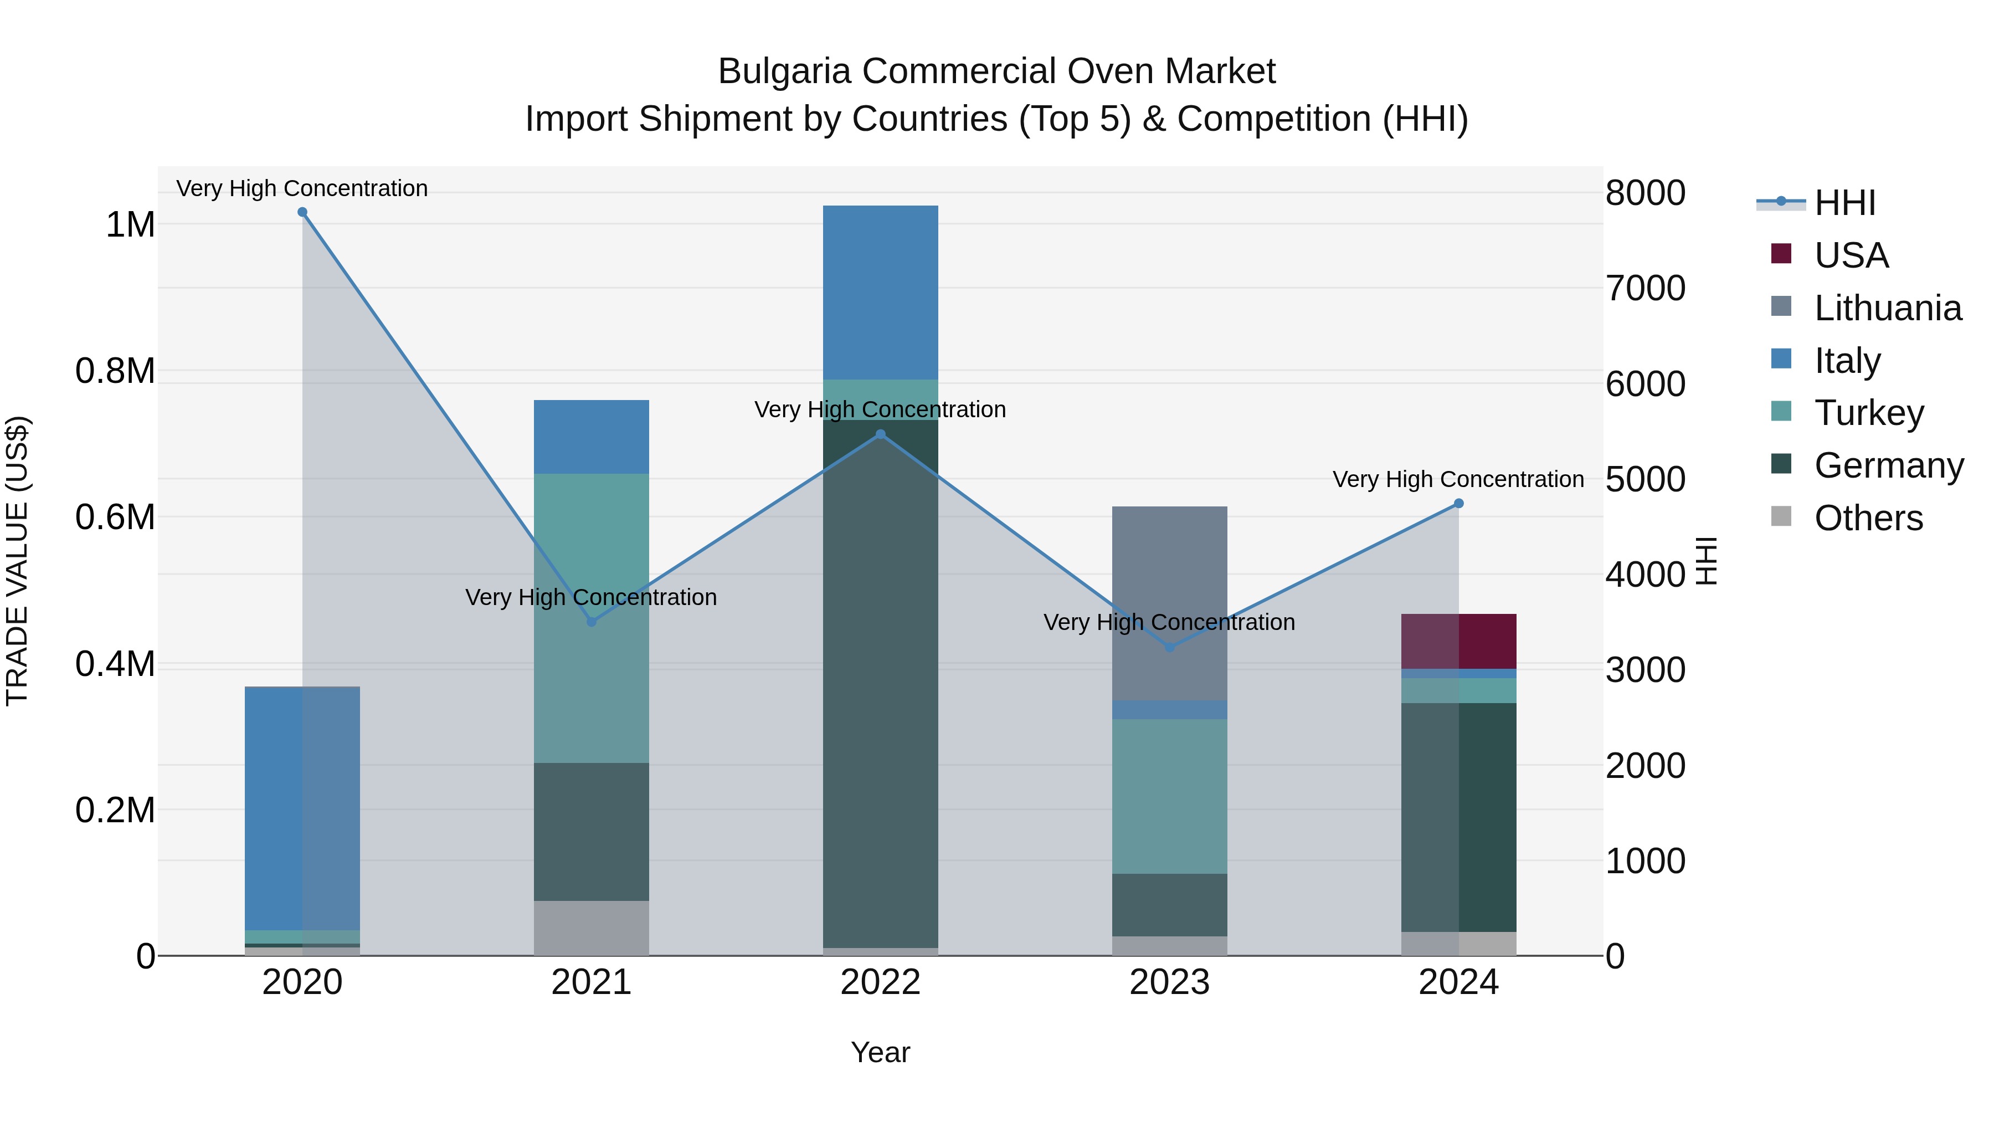
Task: Click the Italy bar segment for 2022
Action: click(880, 293)
